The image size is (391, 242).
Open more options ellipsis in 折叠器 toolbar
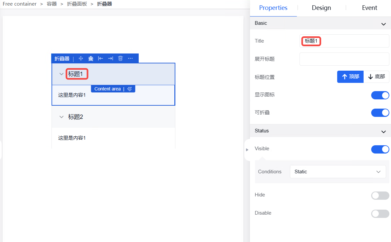pos(130,58)
